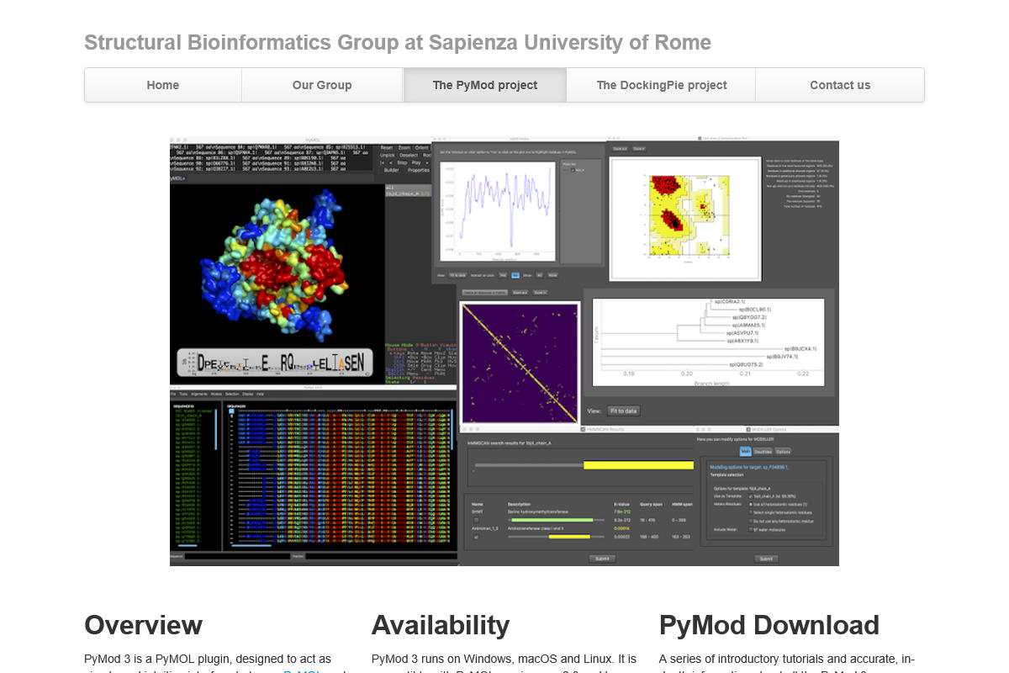Viewport: 1009px width, 673px height.
Task: Open the Alignments menu in PyMod
Action: (198, 394)
